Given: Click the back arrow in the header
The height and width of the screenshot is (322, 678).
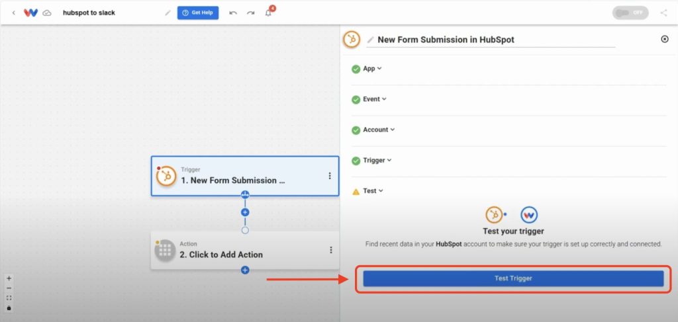Looking at the screenshot, I should click(x=13, y=13).
